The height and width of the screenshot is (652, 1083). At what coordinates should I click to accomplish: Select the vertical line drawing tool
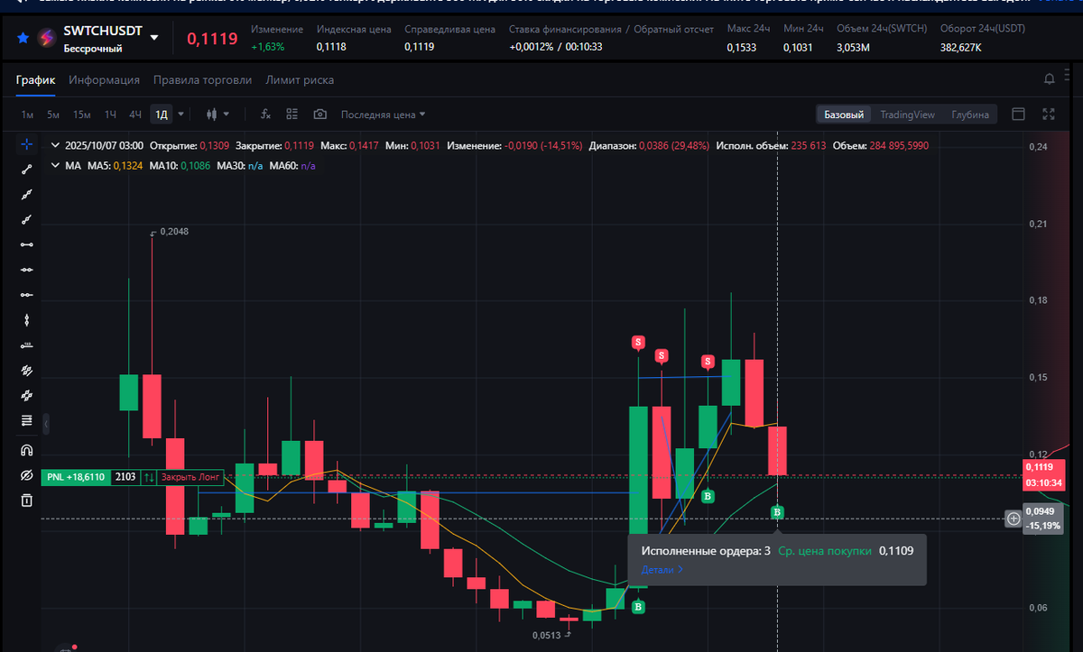pyautogui.click(x=27, y=320)
